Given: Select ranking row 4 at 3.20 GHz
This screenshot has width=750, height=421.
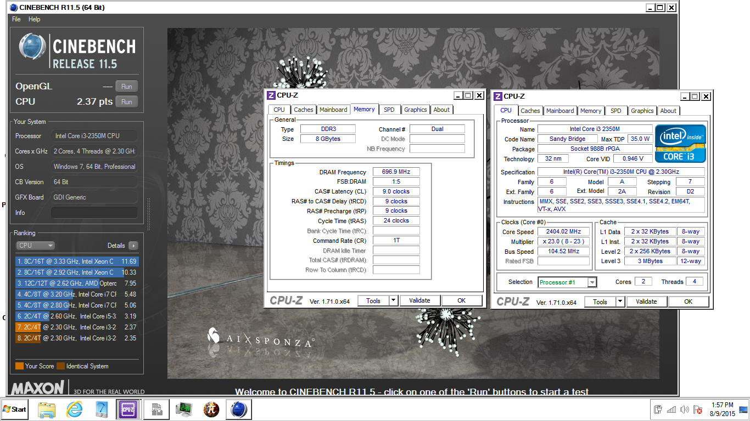Looking at the screenshot, I should [x=77, y=294].
